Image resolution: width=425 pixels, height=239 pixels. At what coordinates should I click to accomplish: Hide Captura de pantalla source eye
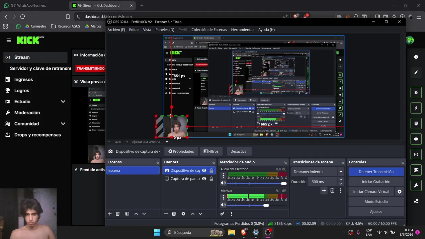(x=204, y=179)
